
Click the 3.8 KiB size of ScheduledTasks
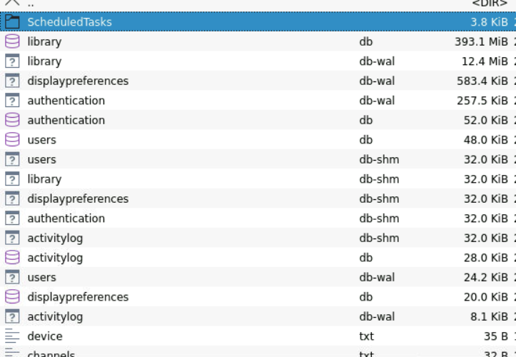coord(488,22)
